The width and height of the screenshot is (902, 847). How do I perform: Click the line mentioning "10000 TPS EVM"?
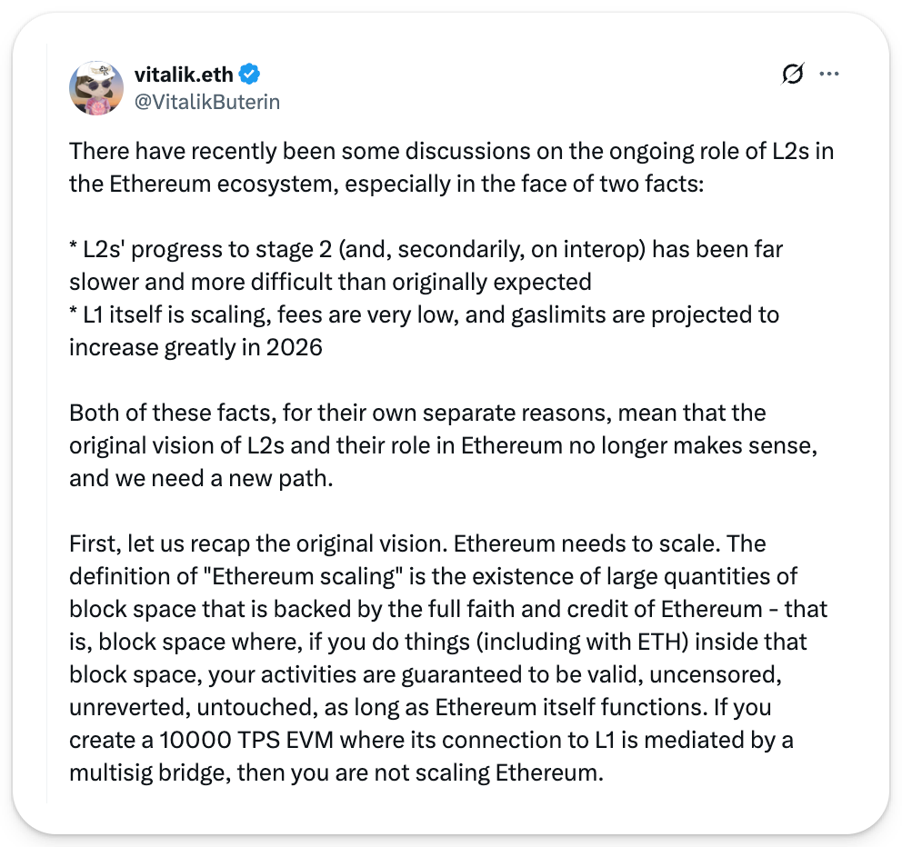[x=431, y=740]
